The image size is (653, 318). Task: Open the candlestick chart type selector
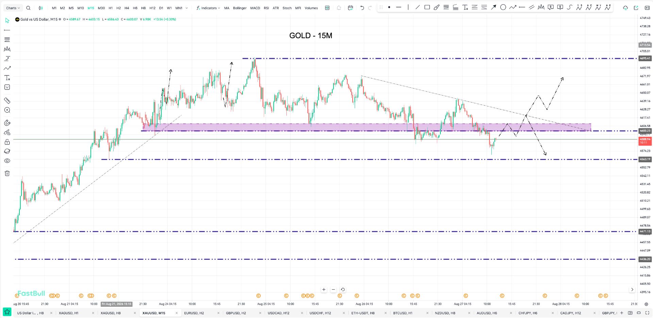coord(41,8)
